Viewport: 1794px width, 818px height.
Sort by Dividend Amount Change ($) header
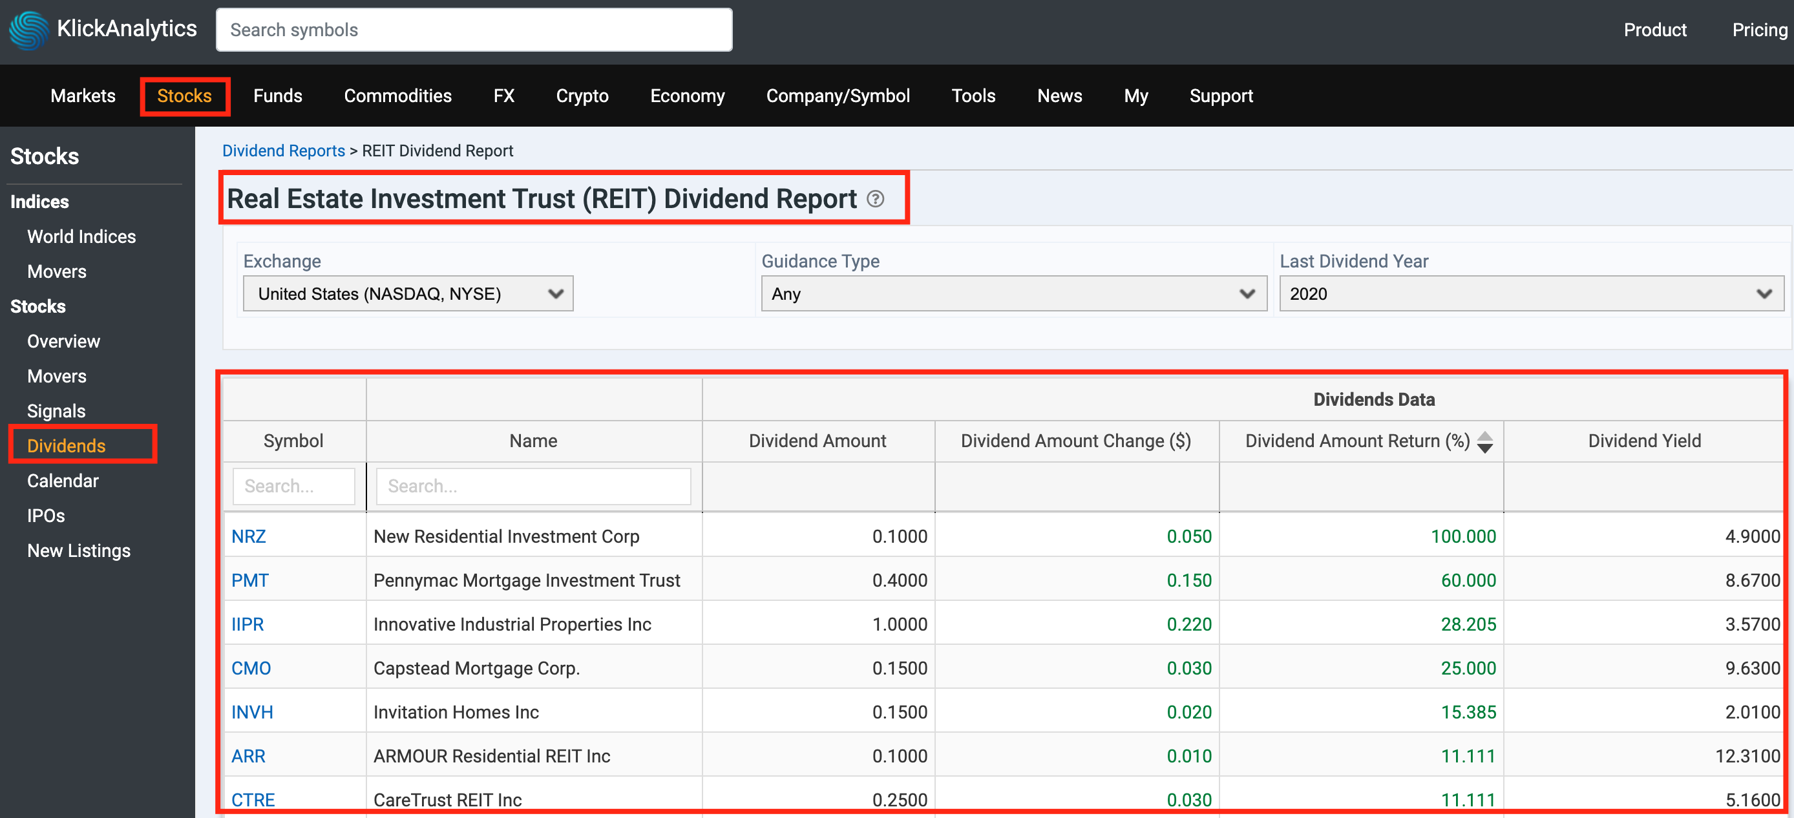point(1076,441)
